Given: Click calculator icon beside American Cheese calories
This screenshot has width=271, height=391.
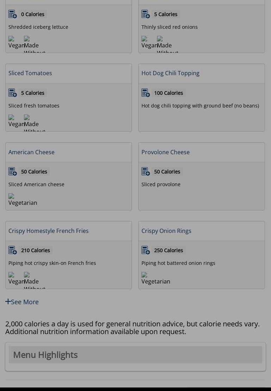Looking at the screenshot, I should [x=13, y=172].
